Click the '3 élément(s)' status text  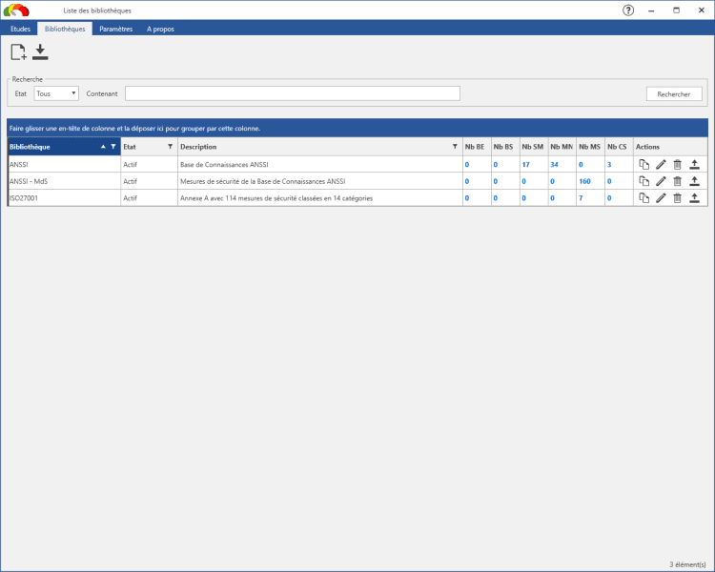[687, 564]
